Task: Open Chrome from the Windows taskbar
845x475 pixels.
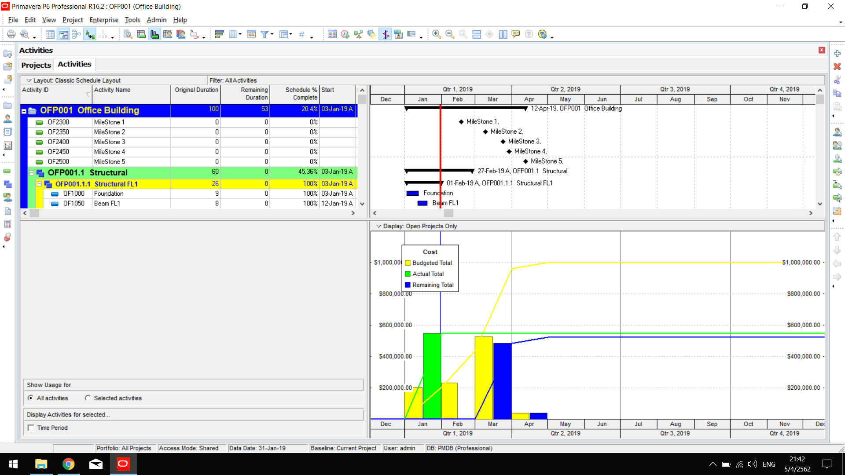Action: (x=68, y=464)
